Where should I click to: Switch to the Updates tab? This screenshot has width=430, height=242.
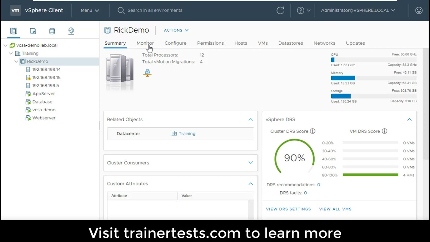(355, 43)
